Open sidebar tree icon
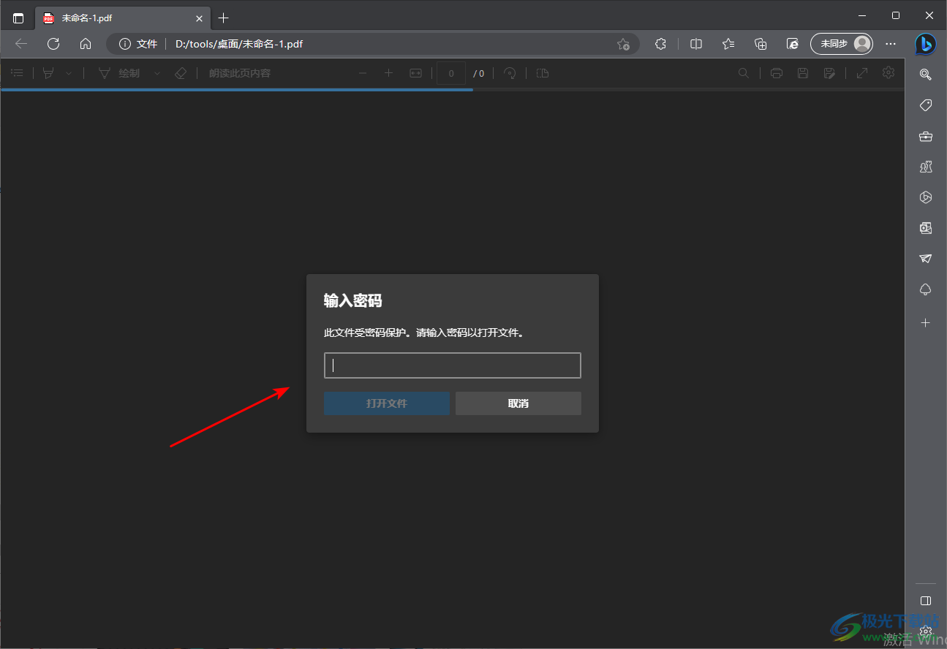 pos(926,289)
